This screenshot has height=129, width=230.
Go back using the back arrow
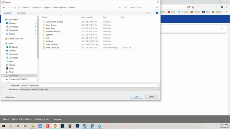coord(4,8)
